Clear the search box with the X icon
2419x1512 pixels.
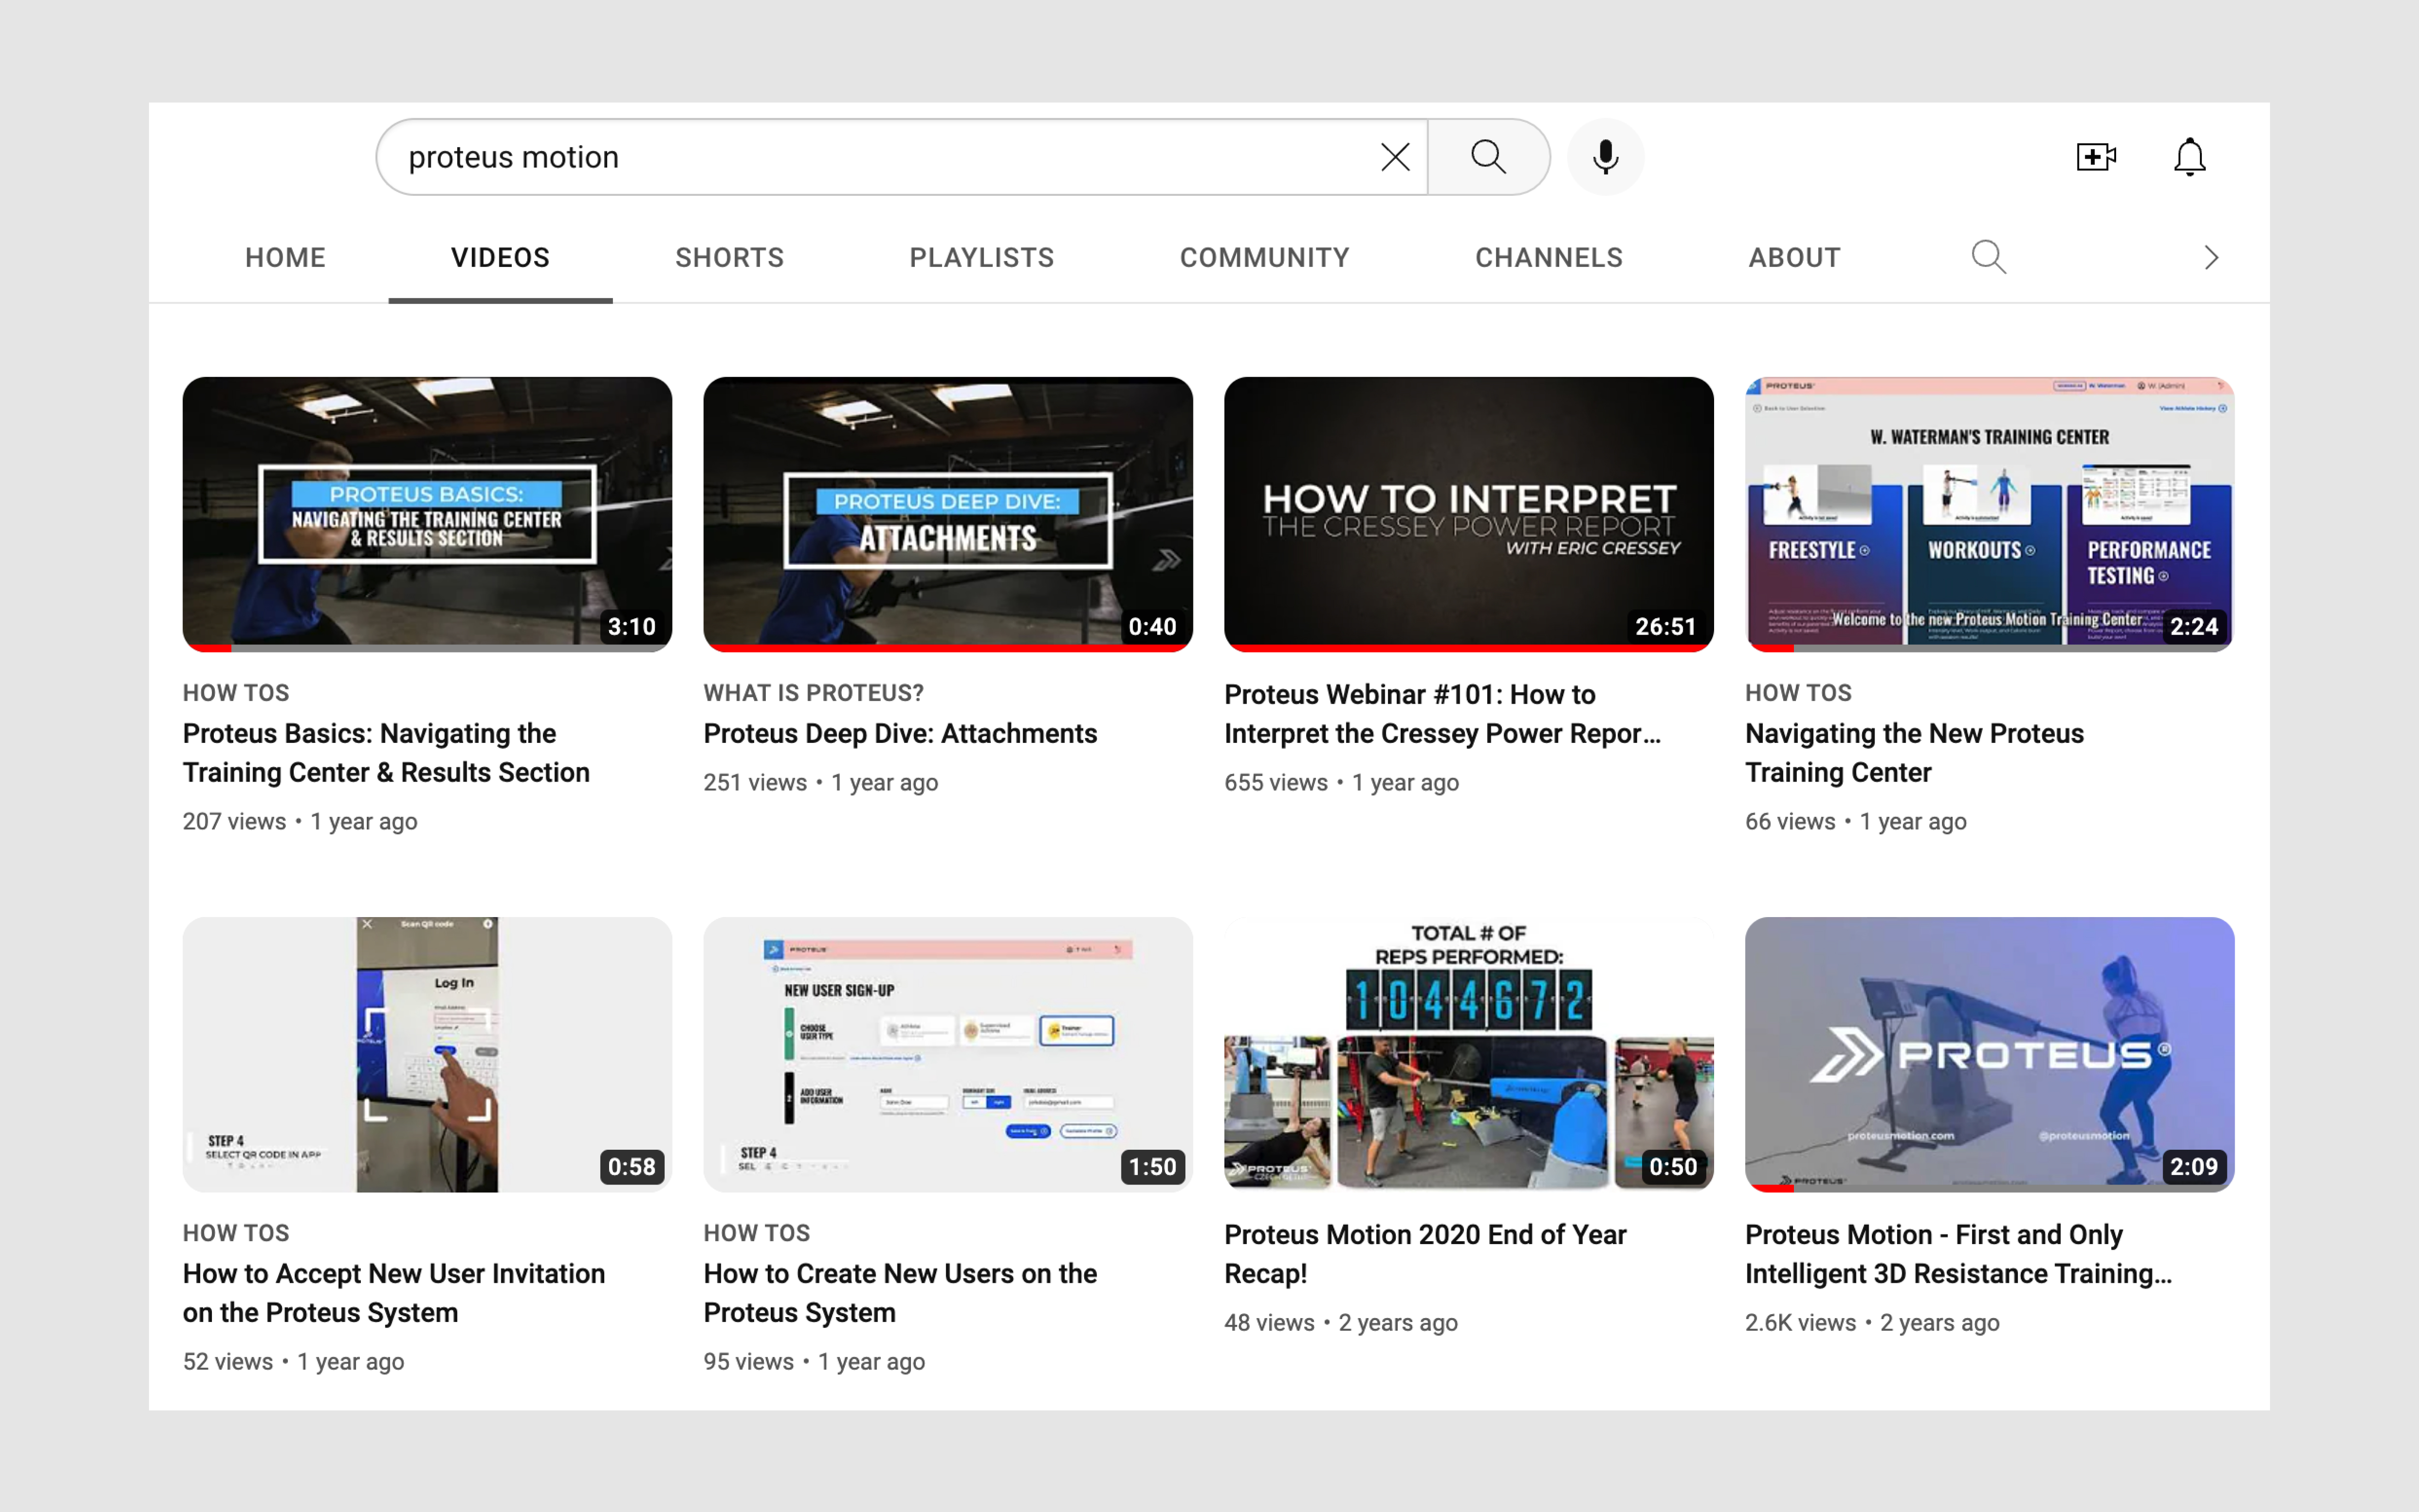click(1395, 157)
